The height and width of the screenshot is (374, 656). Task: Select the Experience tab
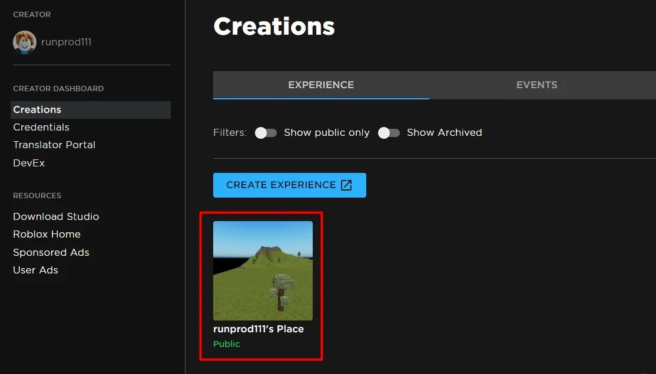pyautogui.click(x=321, y=85)
